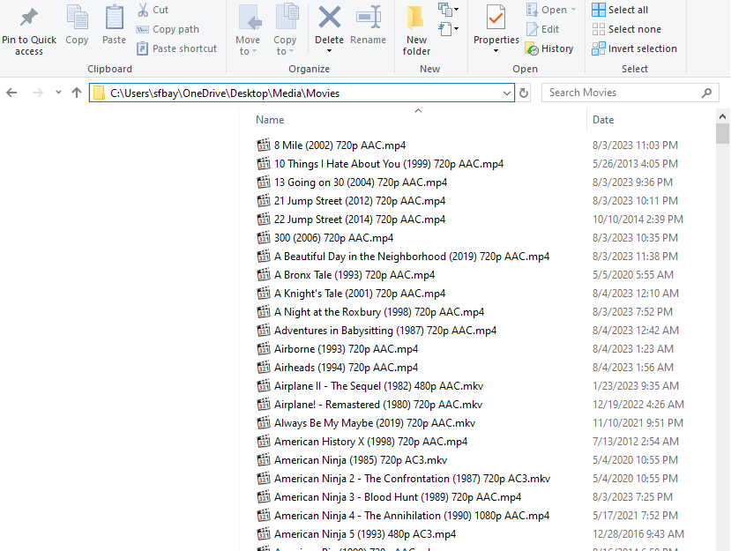Select 13 Going on 30 (2004) file
This screenshot has height=551, width=731.
pyautogui.click(x=361, y=182)
